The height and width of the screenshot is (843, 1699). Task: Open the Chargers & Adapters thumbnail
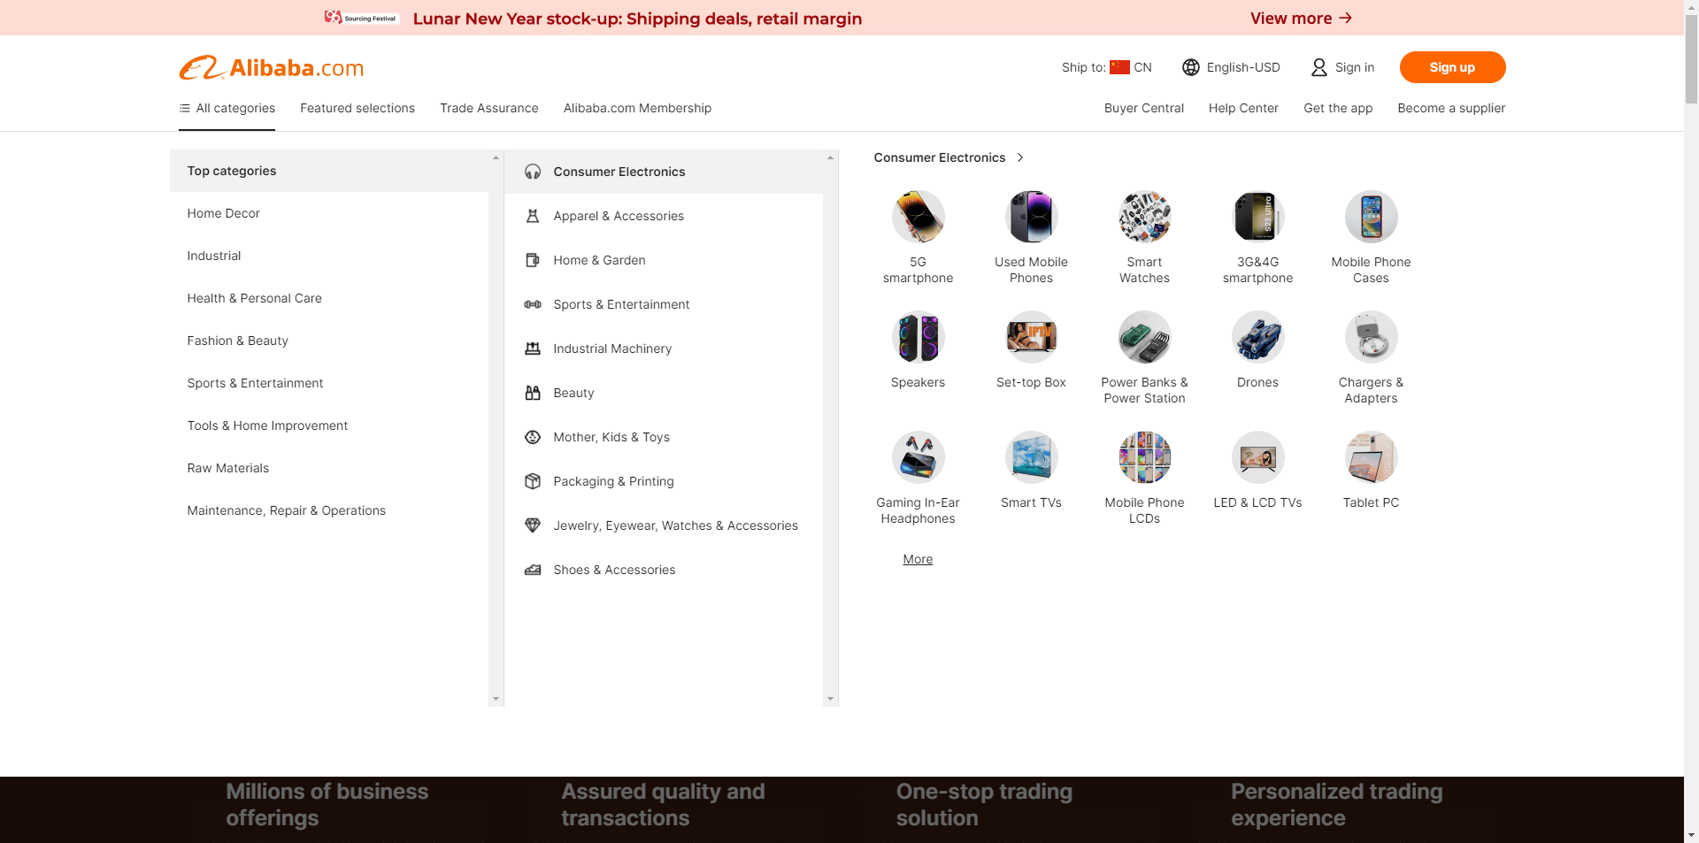point(1371,337)
